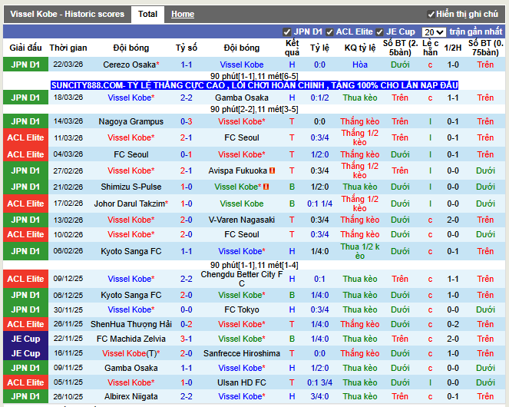
Task: Click the red card icon beside Avispa Fukuoka
Action: [x=272, y=170]
